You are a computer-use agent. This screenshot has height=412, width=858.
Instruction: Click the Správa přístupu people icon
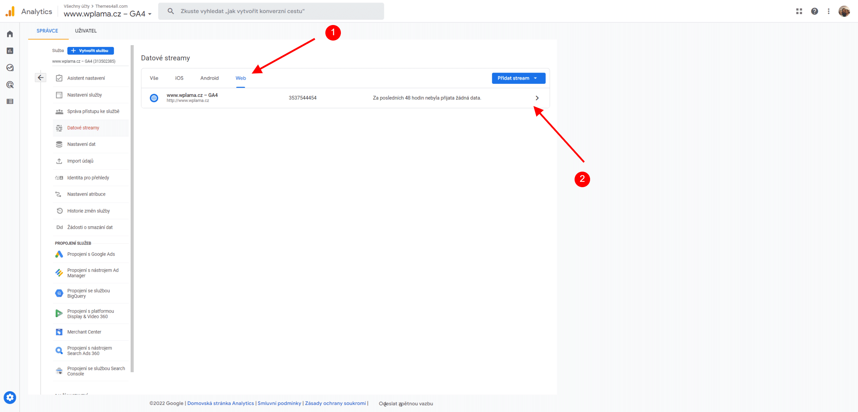coord(59,112)
